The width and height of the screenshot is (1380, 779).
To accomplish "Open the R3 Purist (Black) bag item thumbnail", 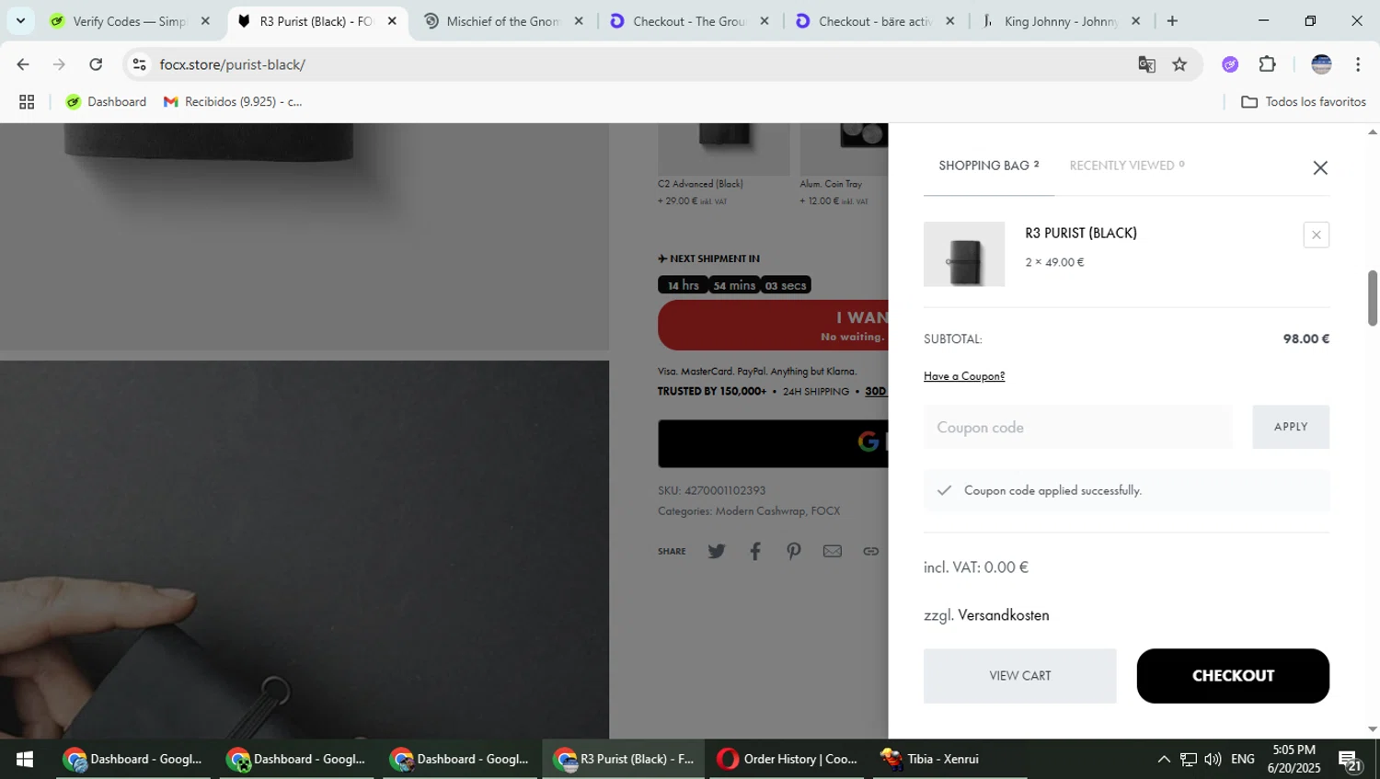I will pyautogui.click(x=964, y=254).
